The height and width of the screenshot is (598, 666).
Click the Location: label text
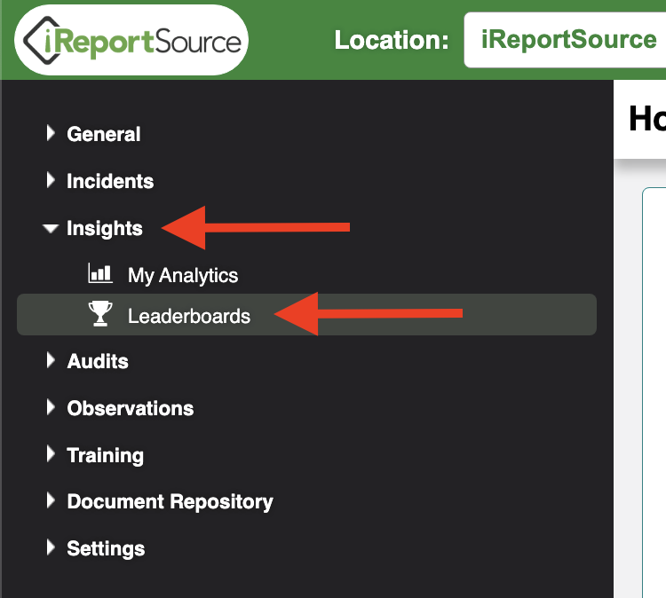point(392,40)
